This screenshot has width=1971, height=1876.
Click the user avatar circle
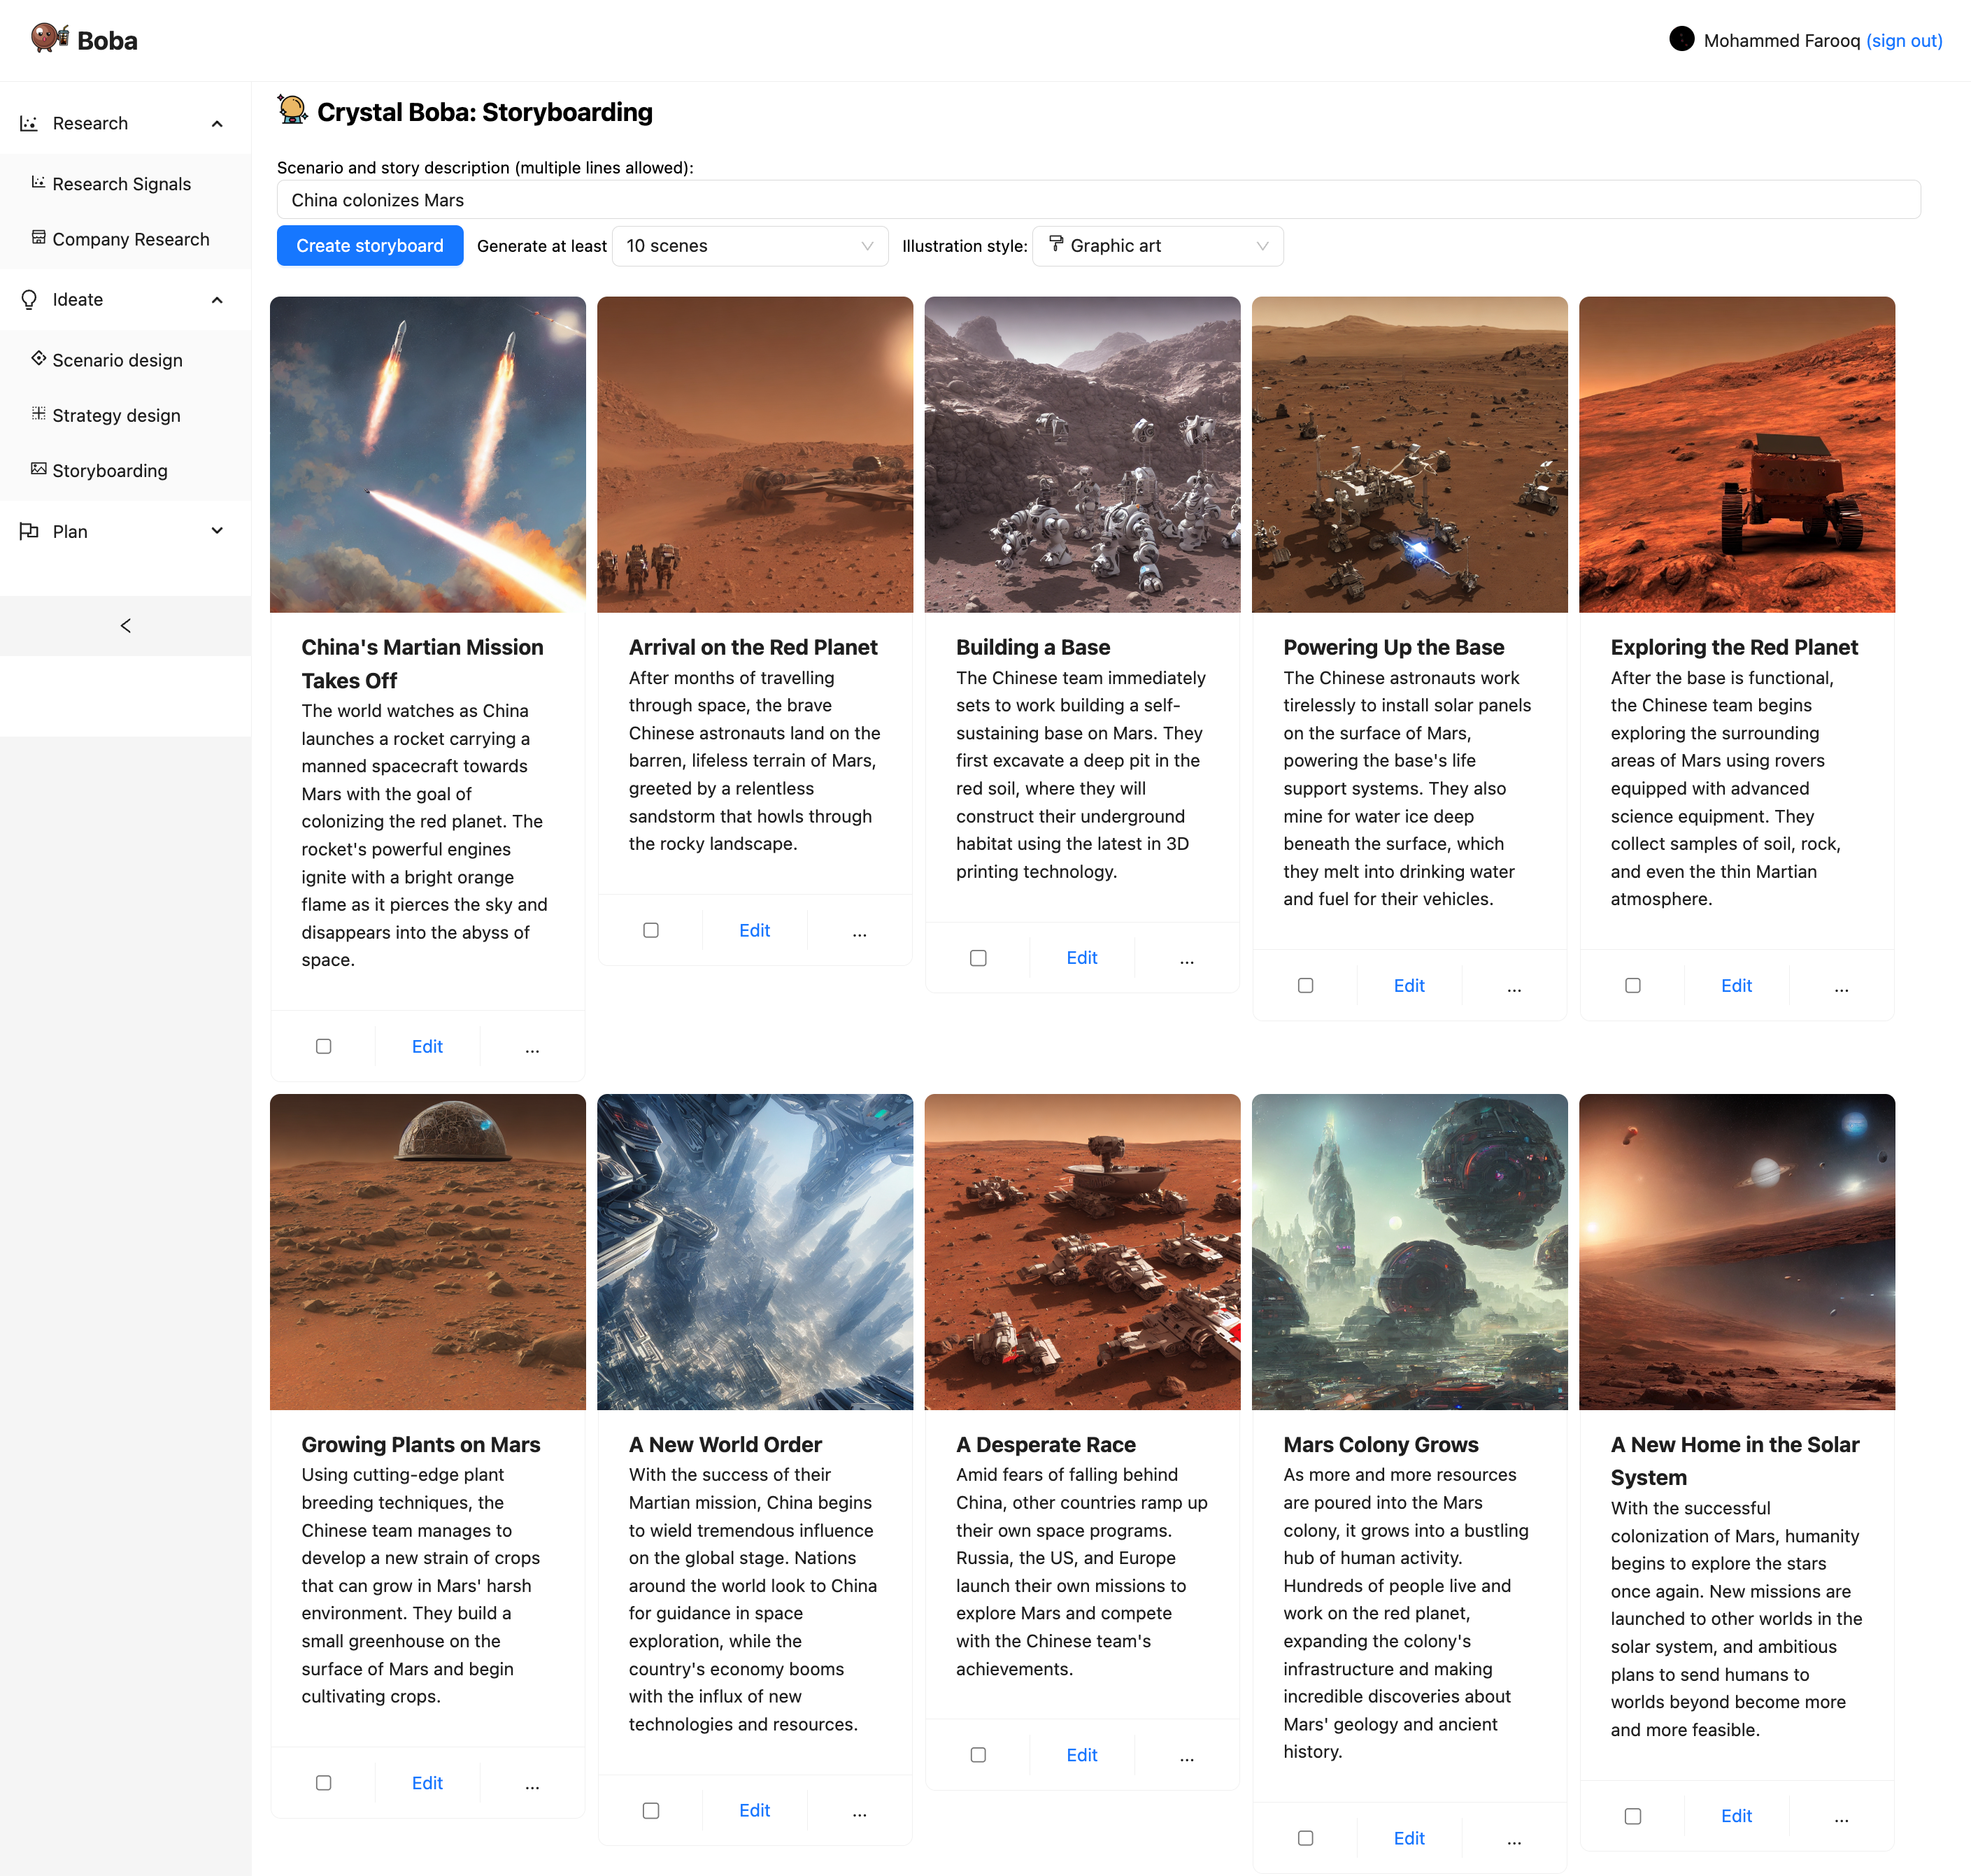click(1681, 39)
